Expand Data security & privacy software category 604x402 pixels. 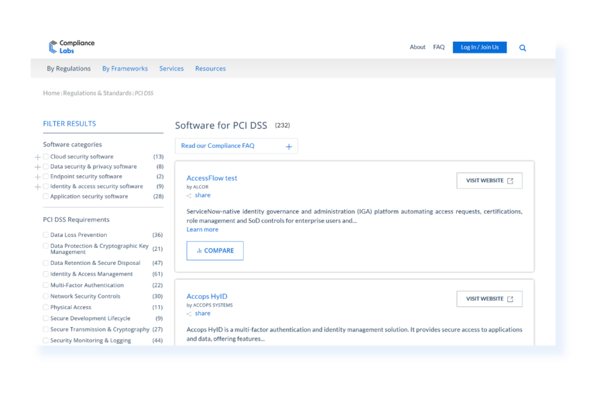click(x=37, y=167)
